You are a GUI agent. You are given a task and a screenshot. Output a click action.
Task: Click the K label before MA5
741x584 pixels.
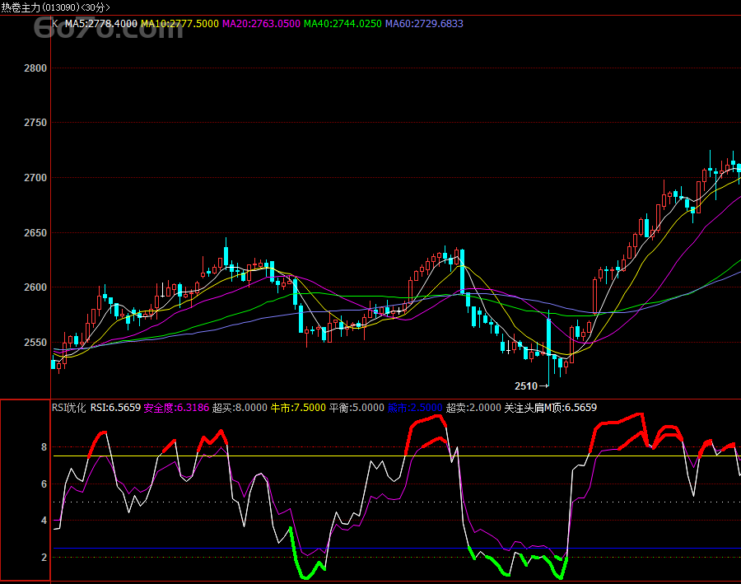point(55,24)
